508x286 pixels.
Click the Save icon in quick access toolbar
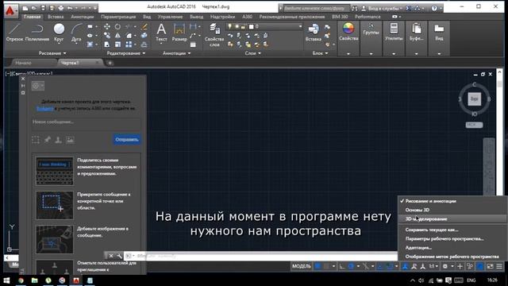coord(43,7)
